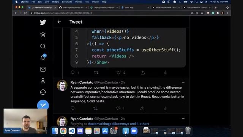View analytics of the code snippet tweet

click(165, 73)
